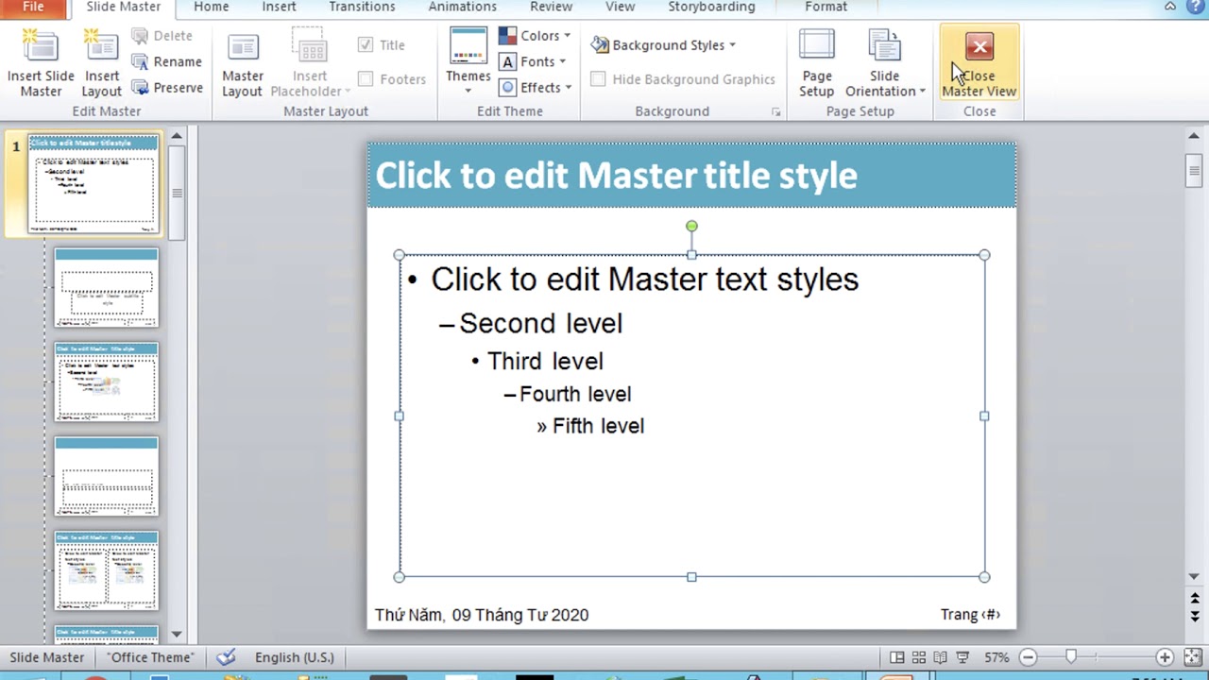Click the Insert Slide Master icon
Viewport: 1209px width, 680px height.
[41, 63]
